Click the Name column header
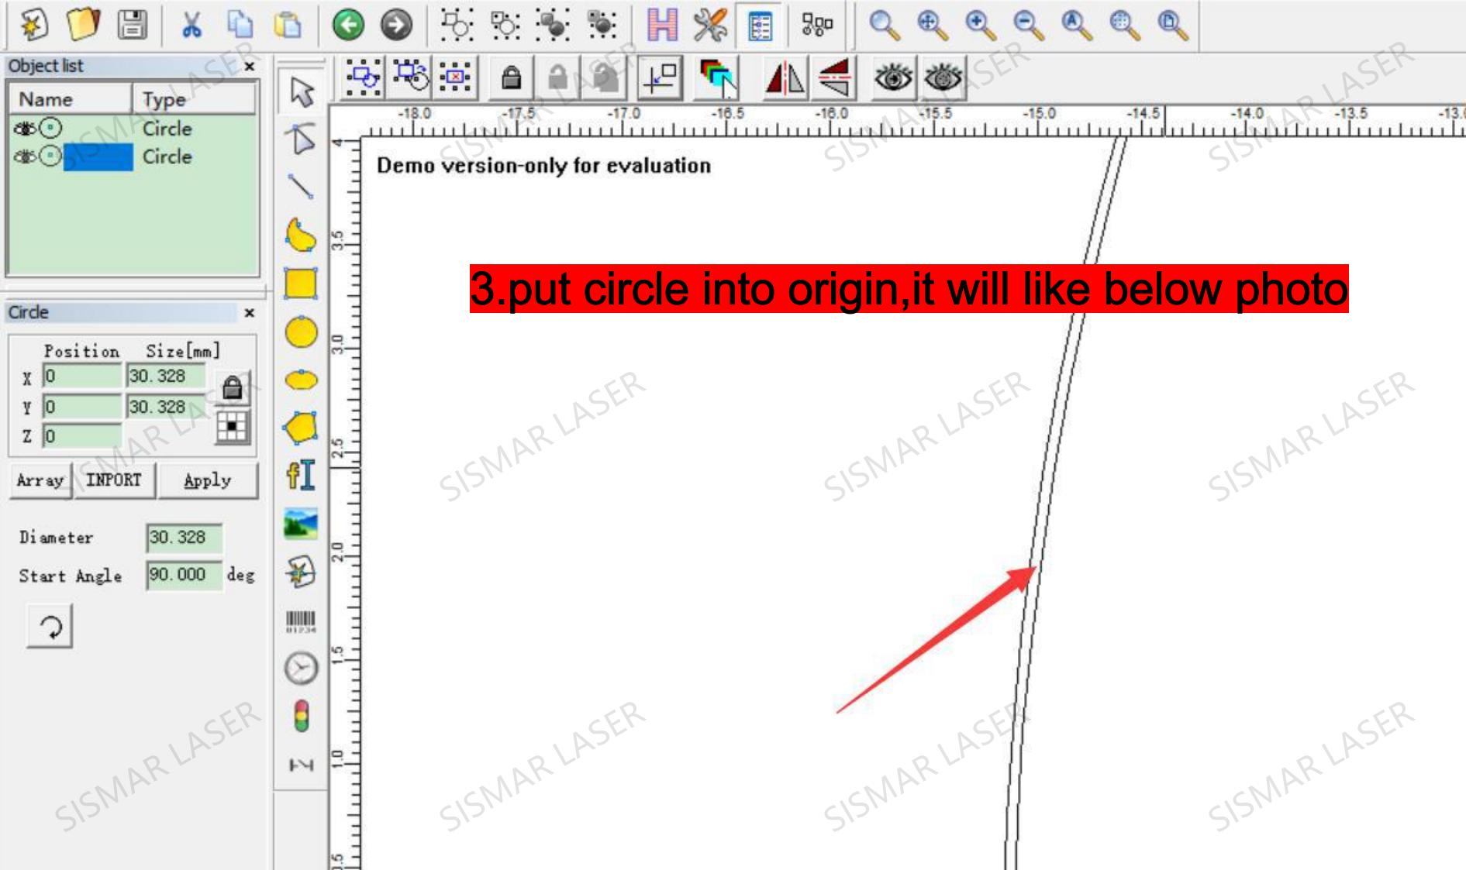The height and width of the screenshot is (870, 1466). pos(70,99)
